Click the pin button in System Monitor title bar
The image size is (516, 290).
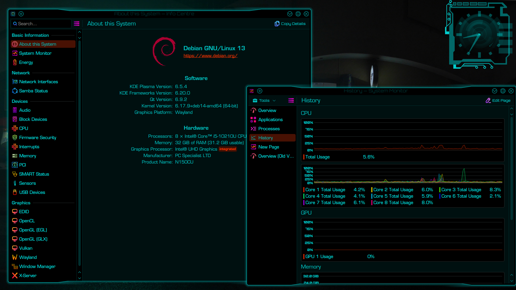260,91
